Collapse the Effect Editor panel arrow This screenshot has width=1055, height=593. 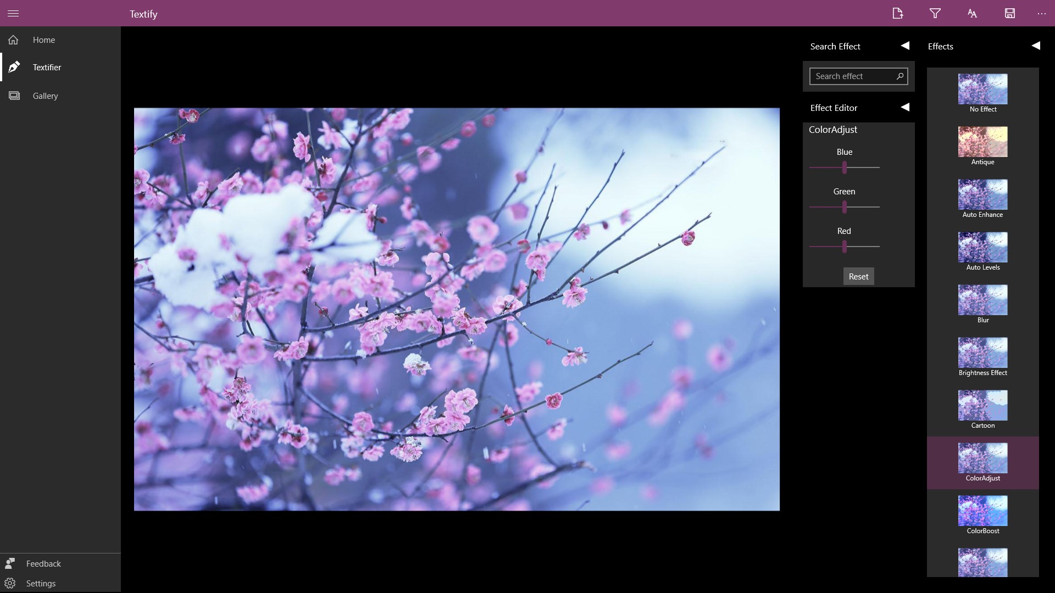click(905, 107)
